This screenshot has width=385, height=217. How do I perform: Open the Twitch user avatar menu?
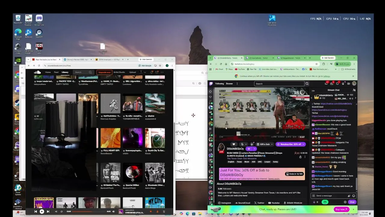pos(354,83)
